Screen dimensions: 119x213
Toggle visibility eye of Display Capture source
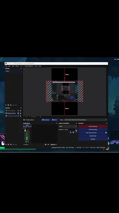coord(18,113)
